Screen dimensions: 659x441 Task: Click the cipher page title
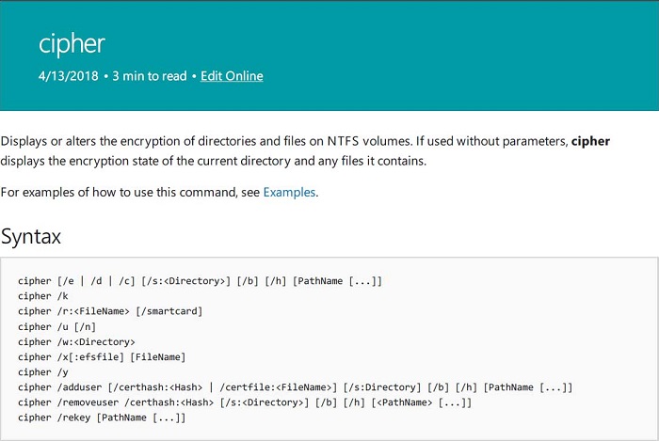72,44
